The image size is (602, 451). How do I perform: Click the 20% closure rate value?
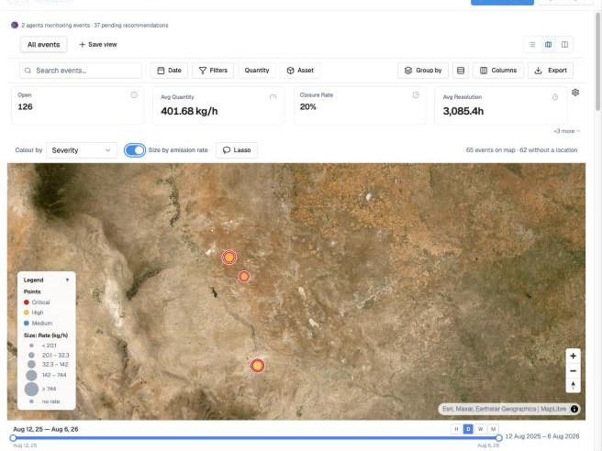click(308, 107)
